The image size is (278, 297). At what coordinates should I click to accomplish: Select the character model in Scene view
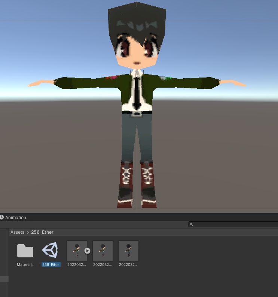pyautogui.click(x=137, y=95)
